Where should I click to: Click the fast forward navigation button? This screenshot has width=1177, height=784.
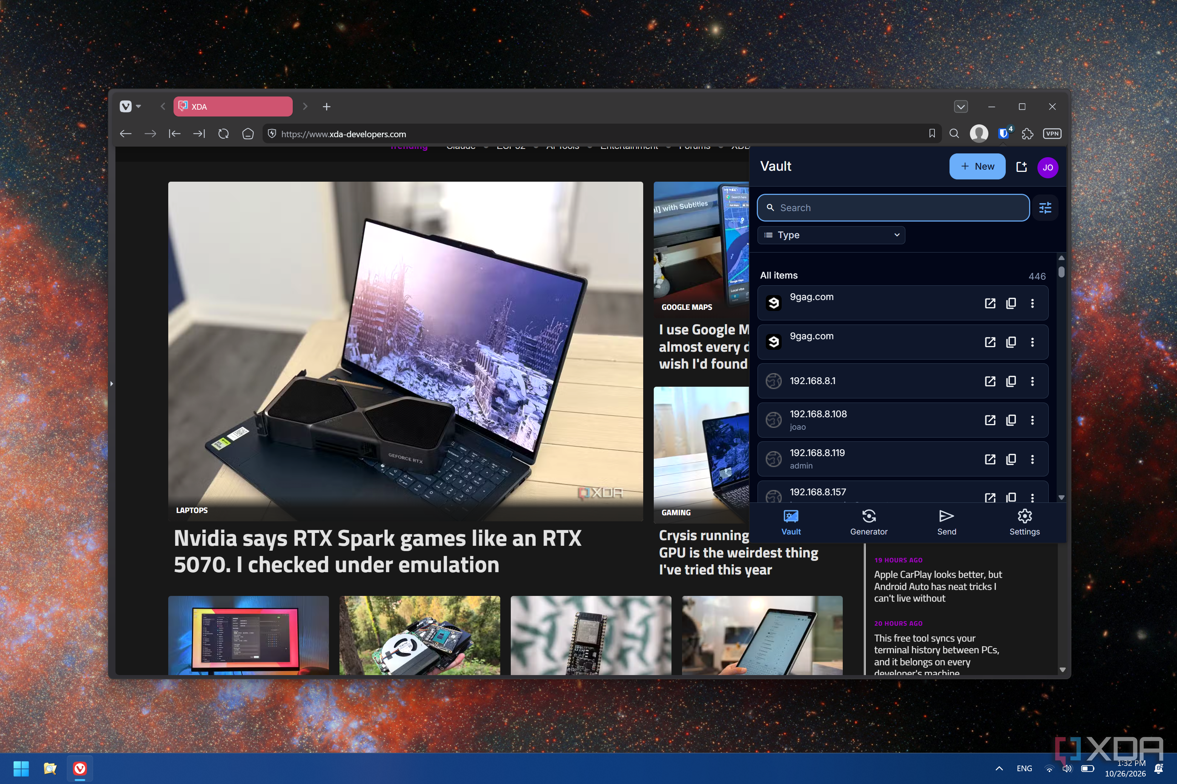point(199,133)
